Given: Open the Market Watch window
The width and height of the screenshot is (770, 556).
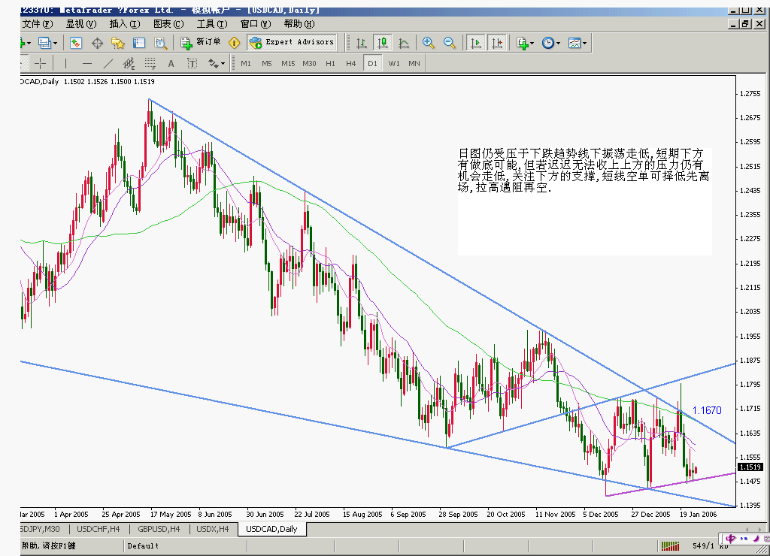Looking at the screenshot, I should pos(76,43).
